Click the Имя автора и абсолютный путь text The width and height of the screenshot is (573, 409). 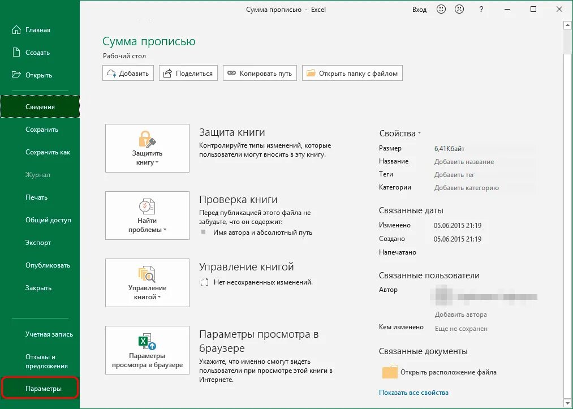[262, 233]
